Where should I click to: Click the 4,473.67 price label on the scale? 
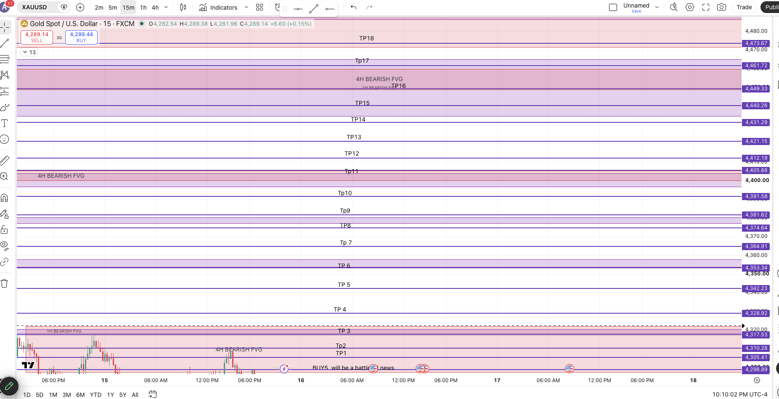[x=756, y=43]
